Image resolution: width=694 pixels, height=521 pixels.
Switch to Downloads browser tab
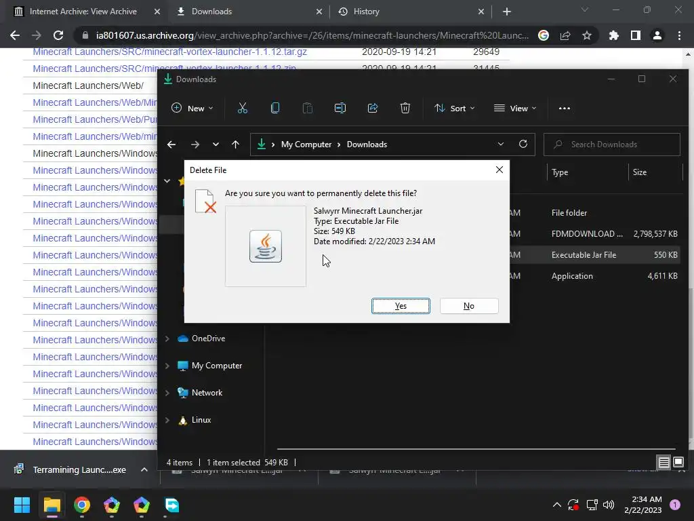[211, 12]
